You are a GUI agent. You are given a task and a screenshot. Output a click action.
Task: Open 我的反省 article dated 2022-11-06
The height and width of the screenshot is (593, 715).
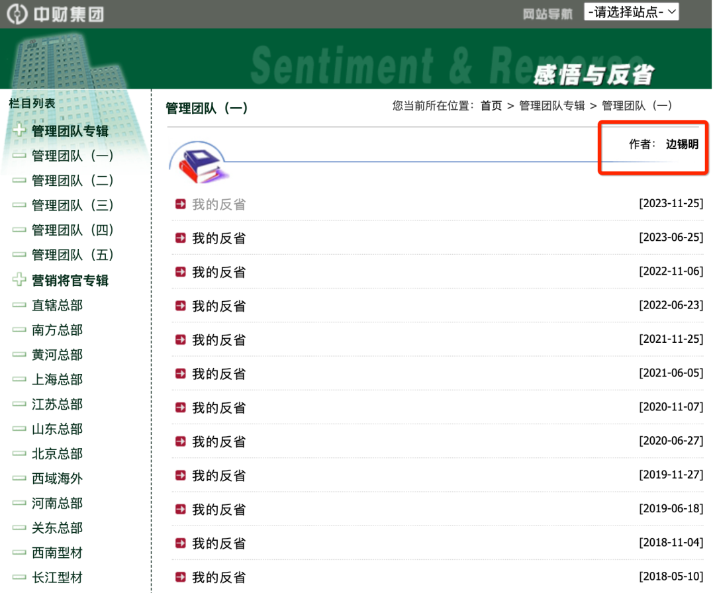218,272
